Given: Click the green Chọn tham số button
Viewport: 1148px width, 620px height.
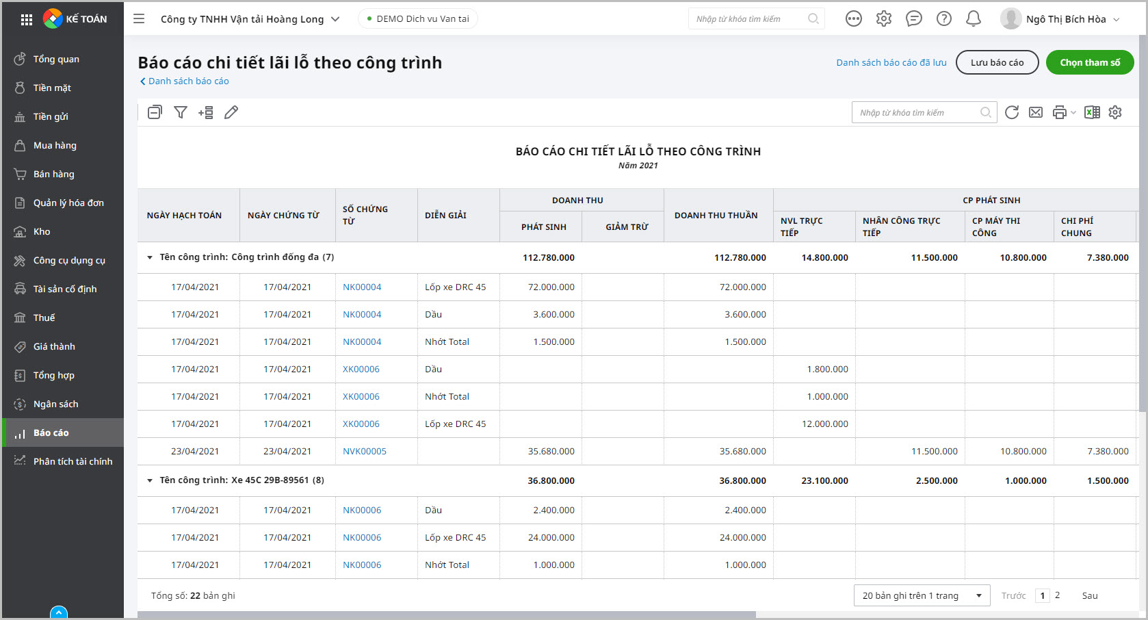Looking at the screenshot, I should point(1089,62).
